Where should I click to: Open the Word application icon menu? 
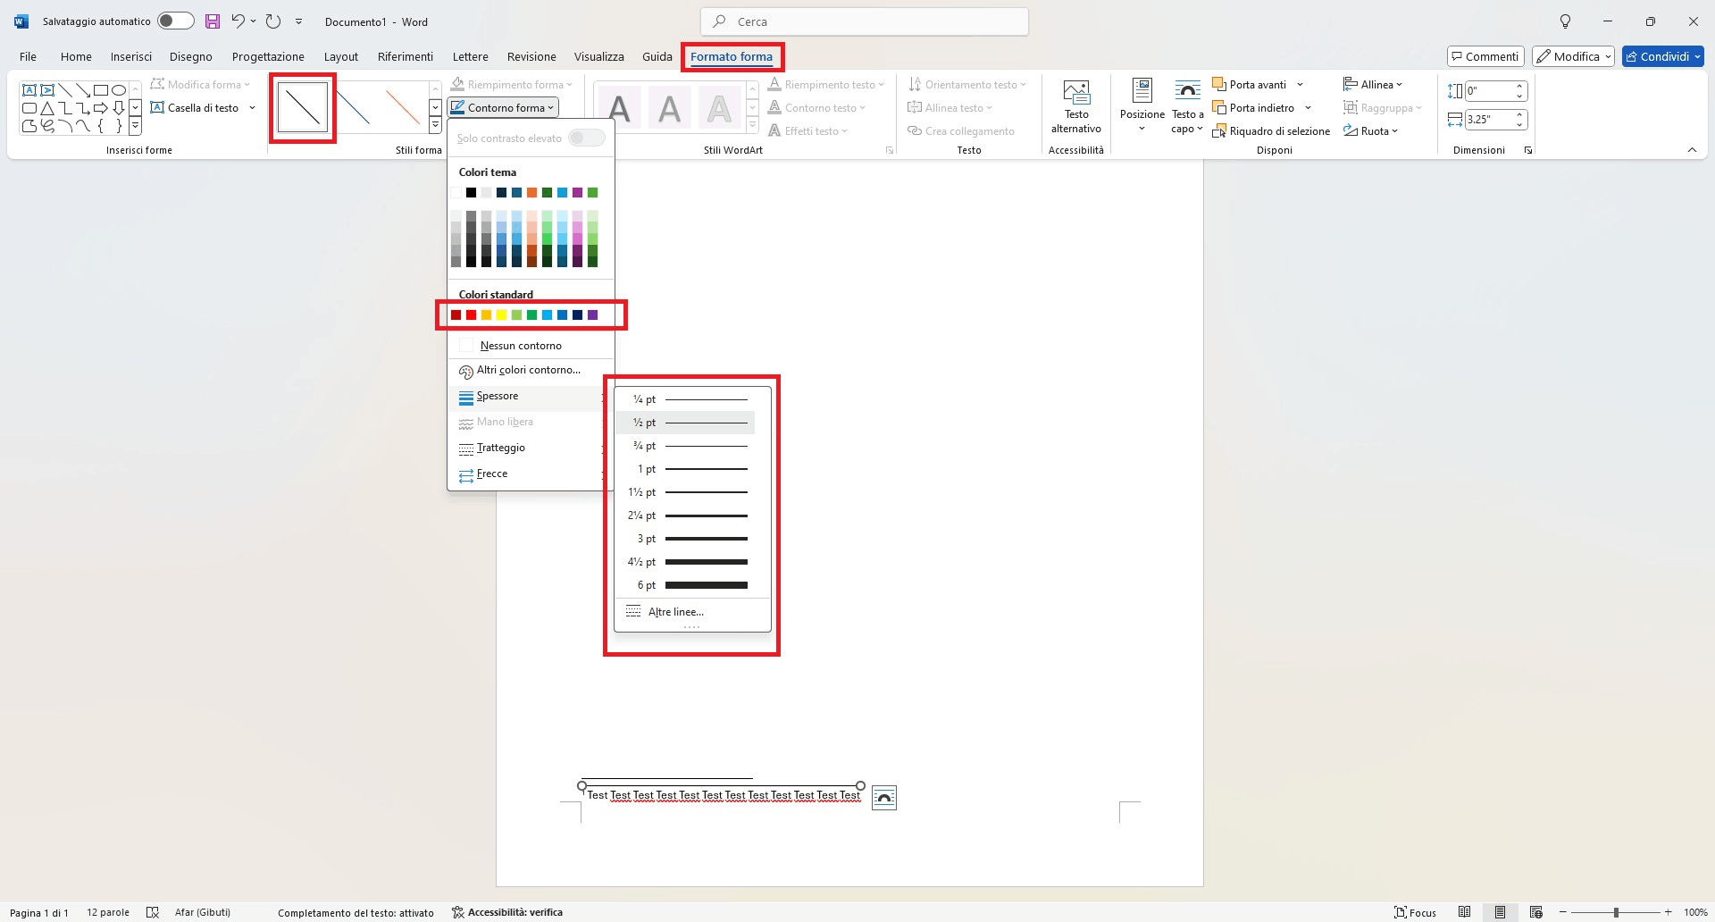coord(21,21)
